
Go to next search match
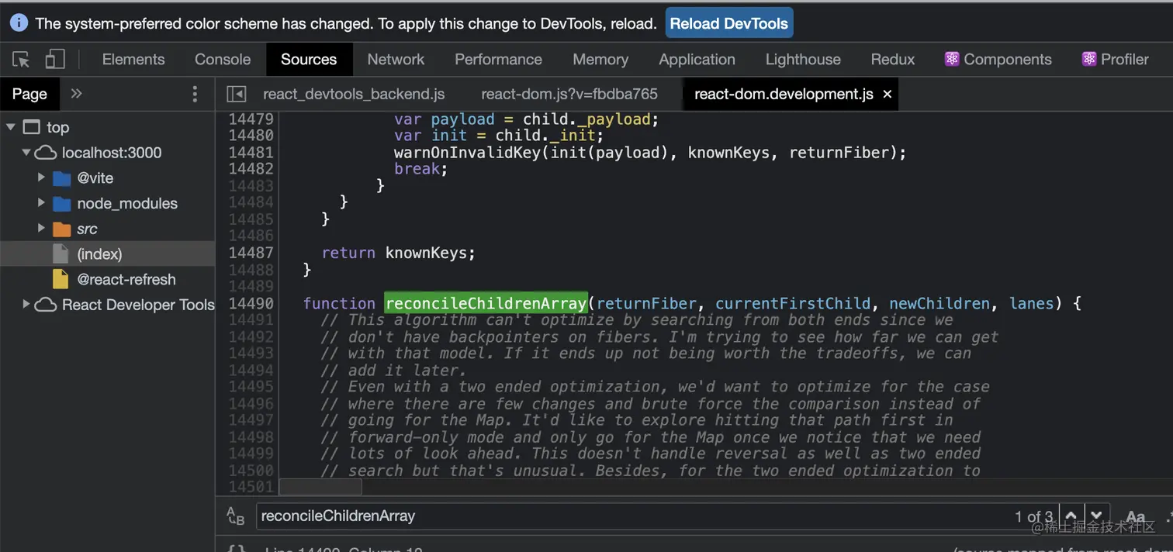point(1095,516)
